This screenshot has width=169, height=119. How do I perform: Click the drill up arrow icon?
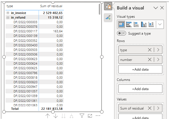47,116
